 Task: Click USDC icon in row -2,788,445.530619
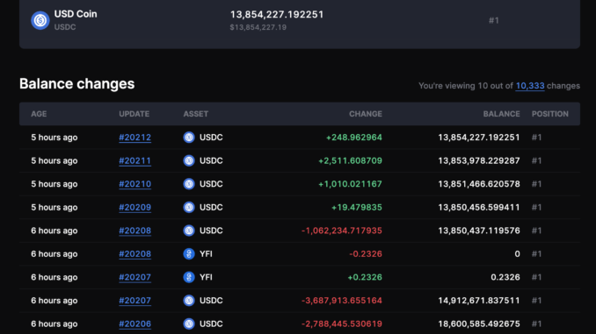[189, 323]
